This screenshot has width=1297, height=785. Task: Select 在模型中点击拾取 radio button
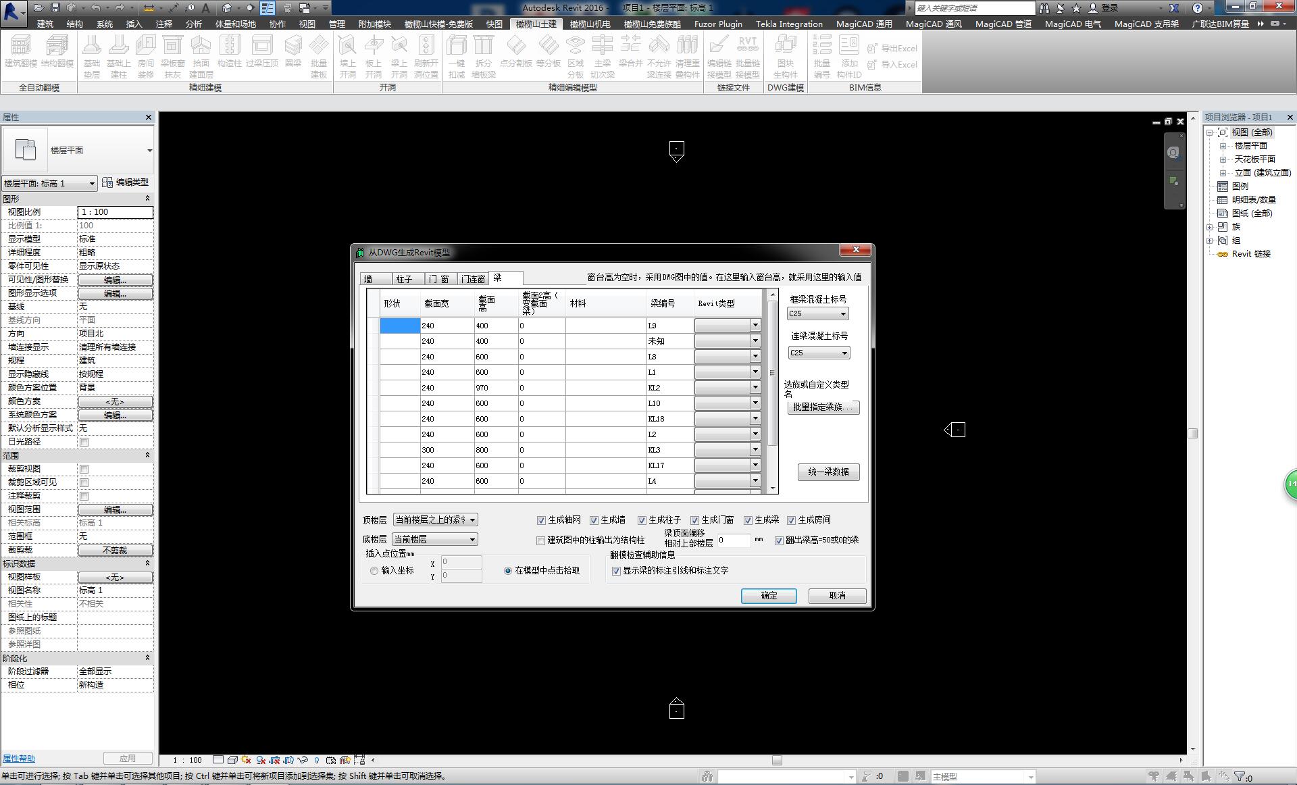click(508, 571)
